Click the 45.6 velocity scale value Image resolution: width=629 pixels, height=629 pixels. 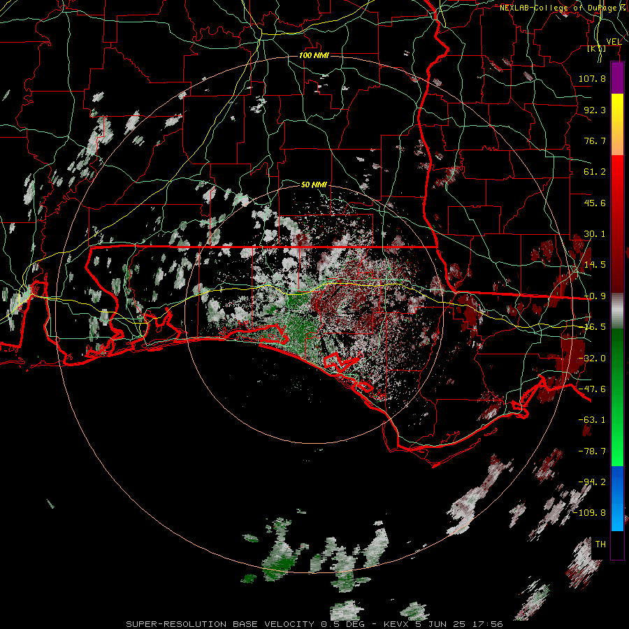(x=595, y=203)
